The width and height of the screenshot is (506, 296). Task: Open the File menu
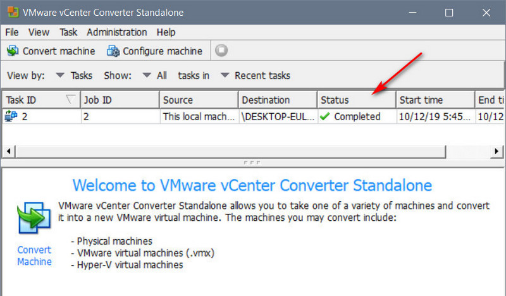coord(12,32)
